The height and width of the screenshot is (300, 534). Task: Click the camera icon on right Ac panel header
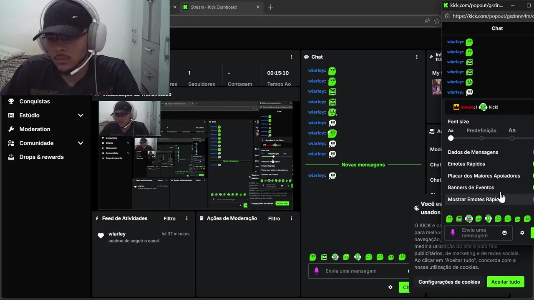pos(432,132)
